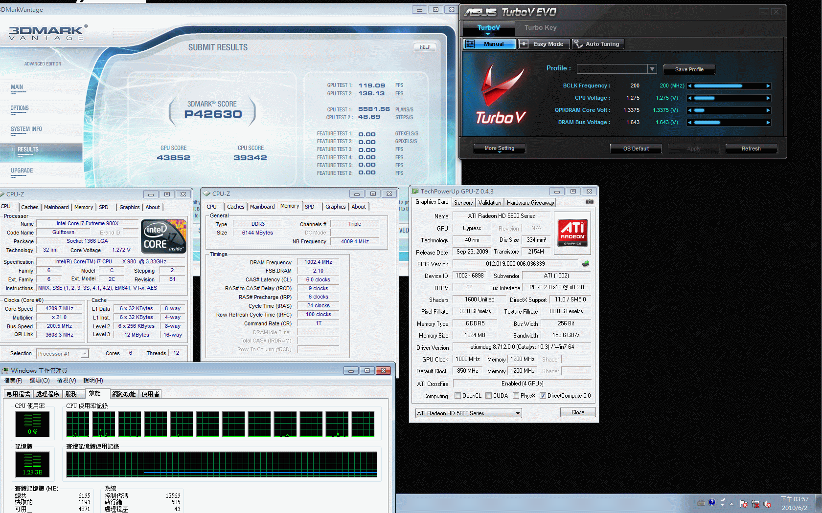Click the muted volume tray icon
Viewport: 822px width, 513px height.
pos(767,504)
